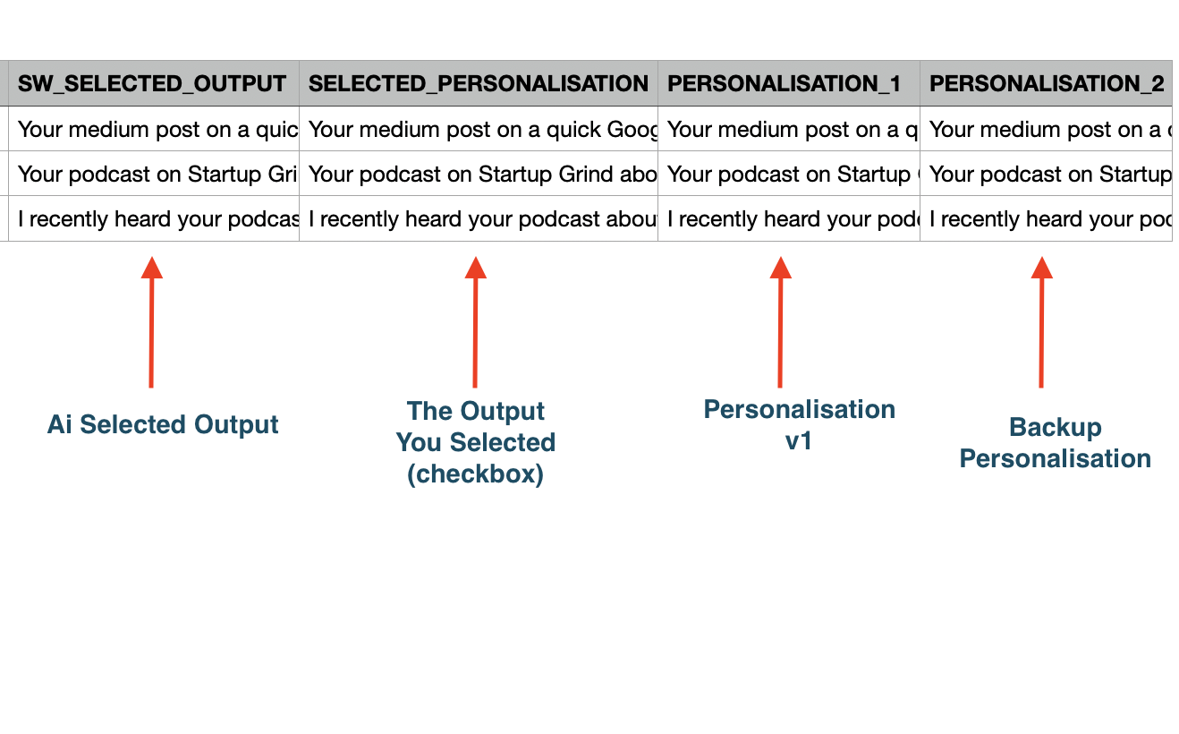Click the PERSONALISATION_2 column header

(x=1046, y=84)
